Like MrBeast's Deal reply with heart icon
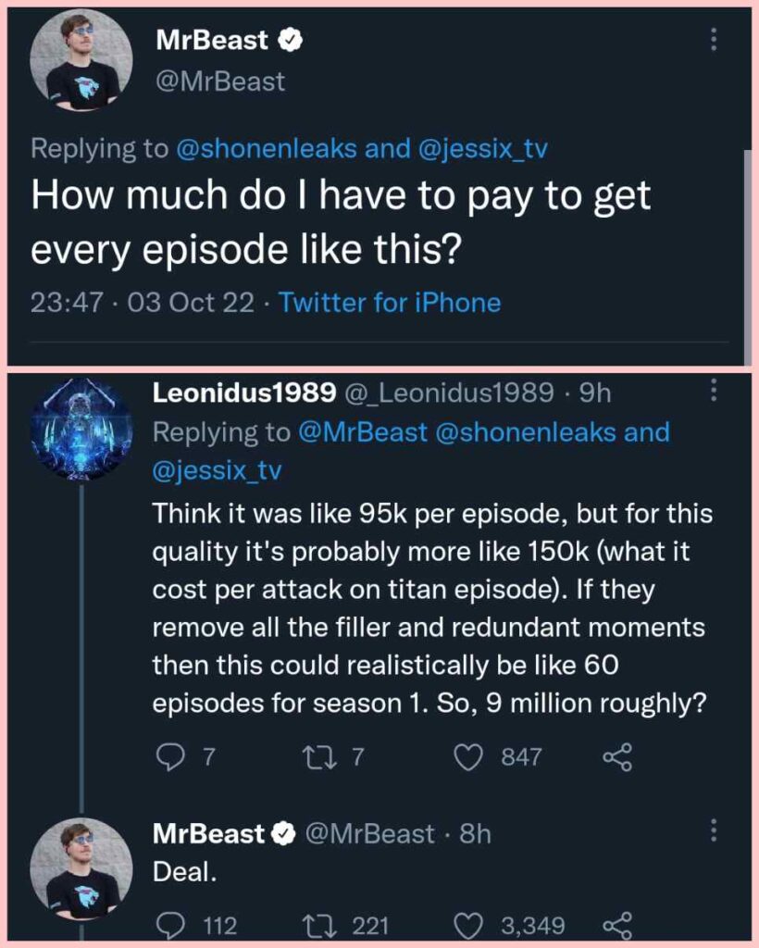The width and height of the screenshot is (759, 948). 471,924
